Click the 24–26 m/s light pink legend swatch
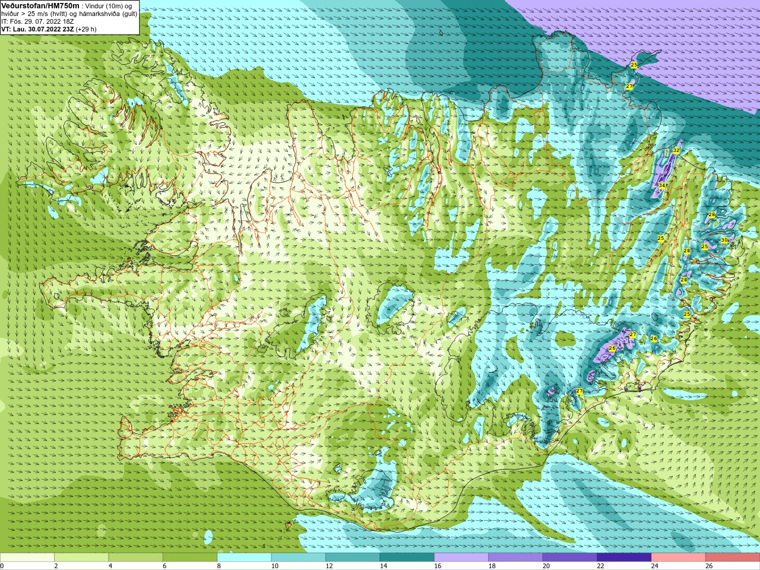This screenshot has height=570, width=760. pos(679,557)
